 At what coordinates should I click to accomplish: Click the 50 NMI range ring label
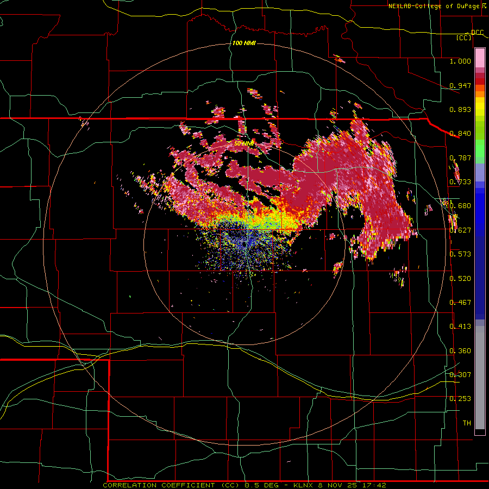point(244,143)
